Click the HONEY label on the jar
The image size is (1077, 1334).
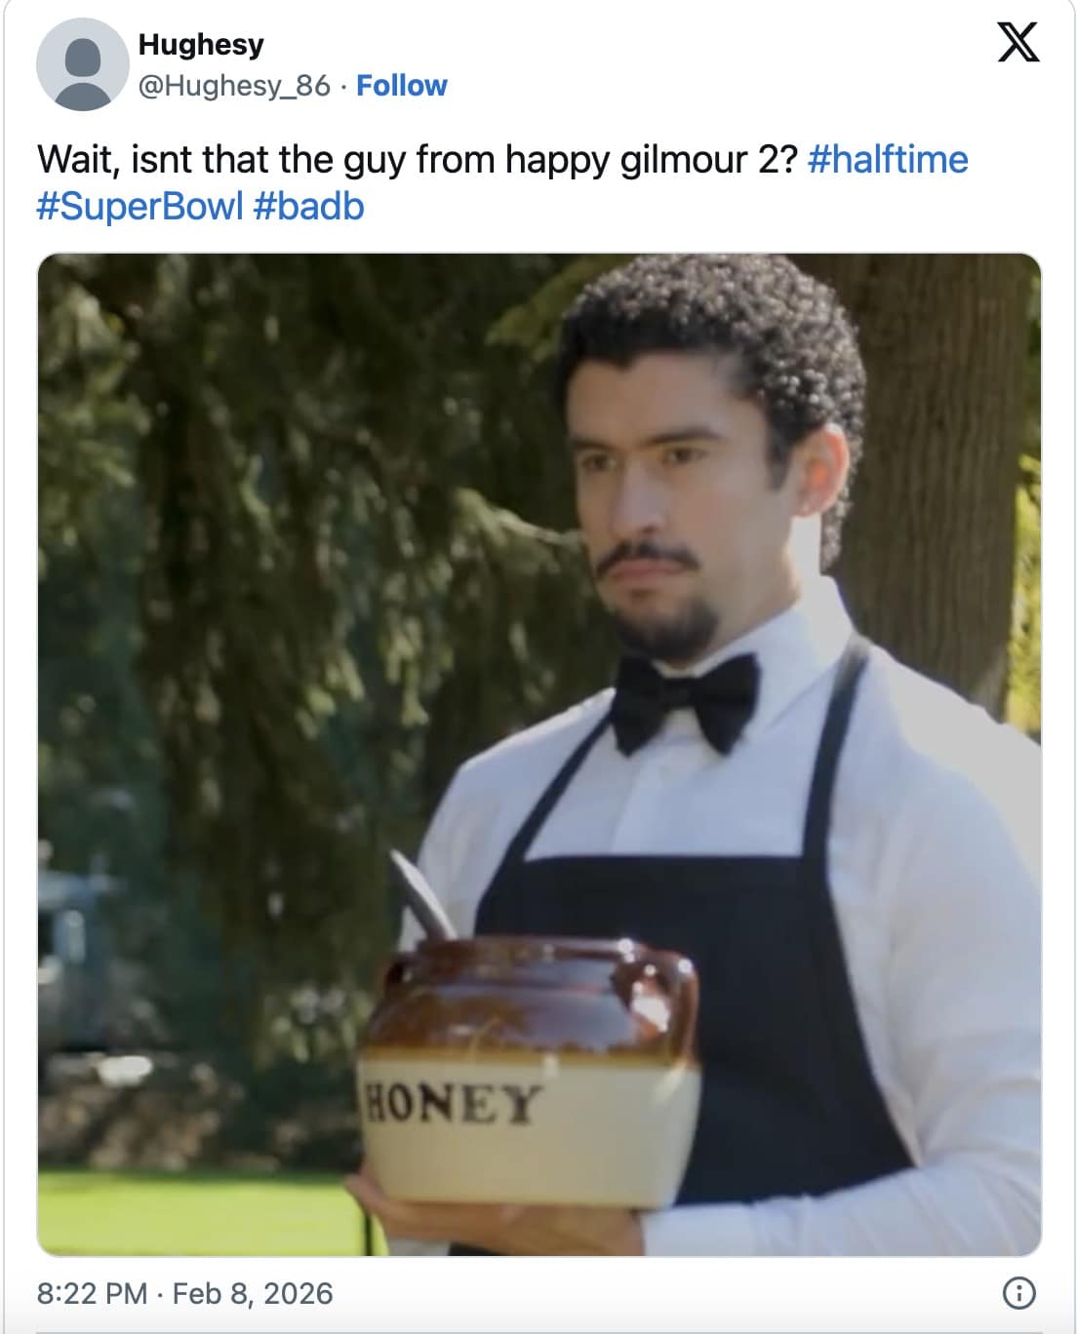tap(450, 1104)
